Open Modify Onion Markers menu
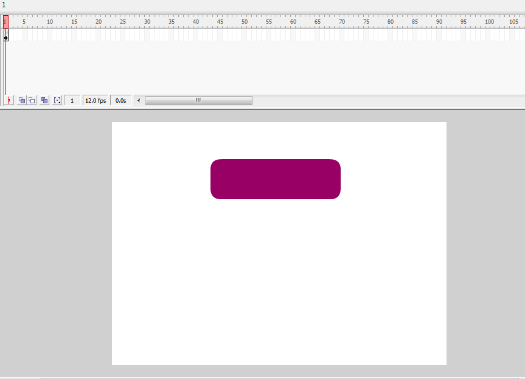 (57, 100)
